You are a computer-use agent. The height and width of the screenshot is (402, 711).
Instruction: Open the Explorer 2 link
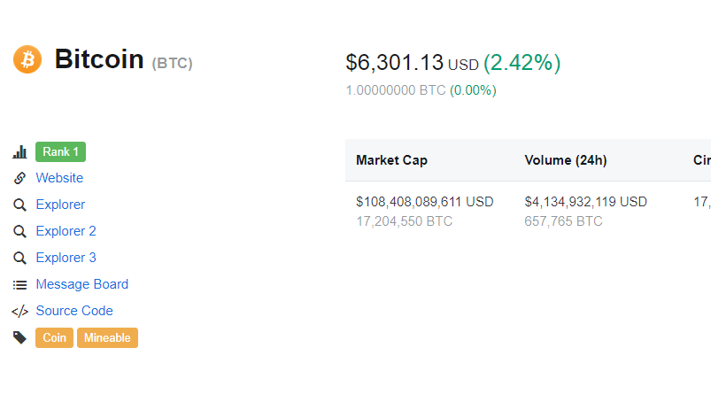[66, 231]
